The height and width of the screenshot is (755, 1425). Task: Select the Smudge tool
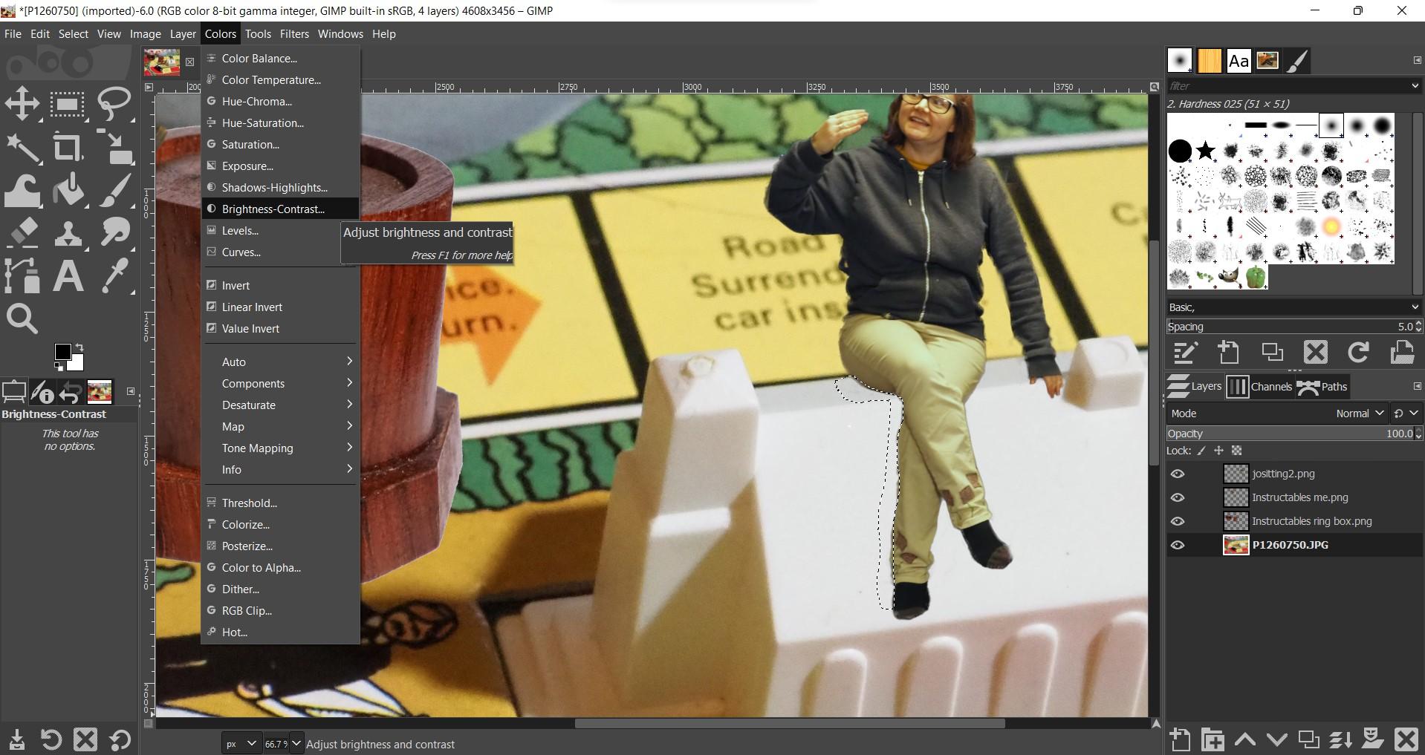114,233
